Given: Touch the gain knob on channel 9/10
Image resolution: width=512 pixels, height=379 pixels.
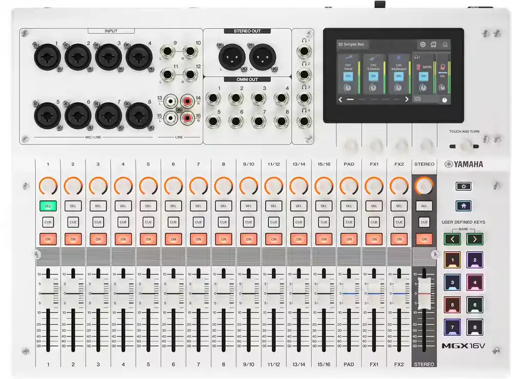Looking at the screenshot, I should tap(248, 186).
